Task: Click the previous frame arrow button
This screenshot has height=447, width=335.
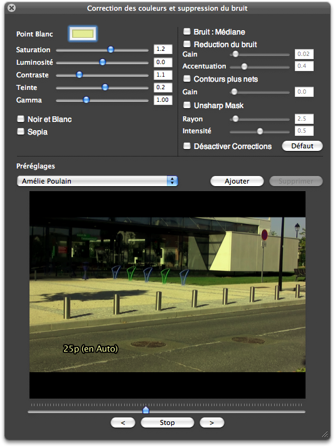Action: coord(123,422)
